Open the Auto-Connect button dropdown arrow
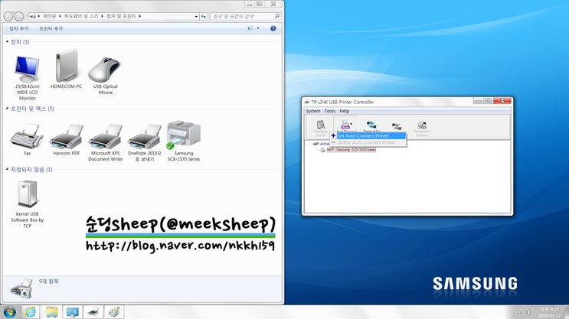The height and width of the screenshot is (319, 569). click(352, 125)
